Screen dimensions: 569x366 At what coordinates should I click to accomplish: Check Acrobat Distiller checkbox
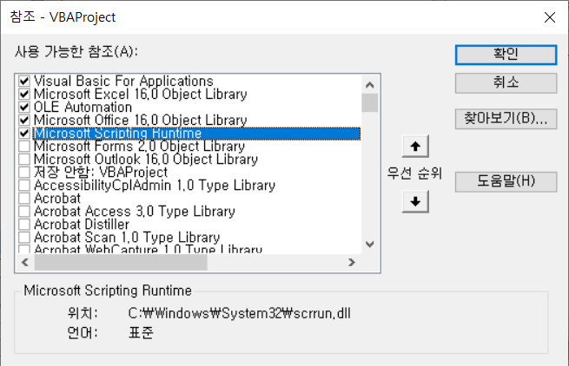pyautogui.click(x=24, y=225)
